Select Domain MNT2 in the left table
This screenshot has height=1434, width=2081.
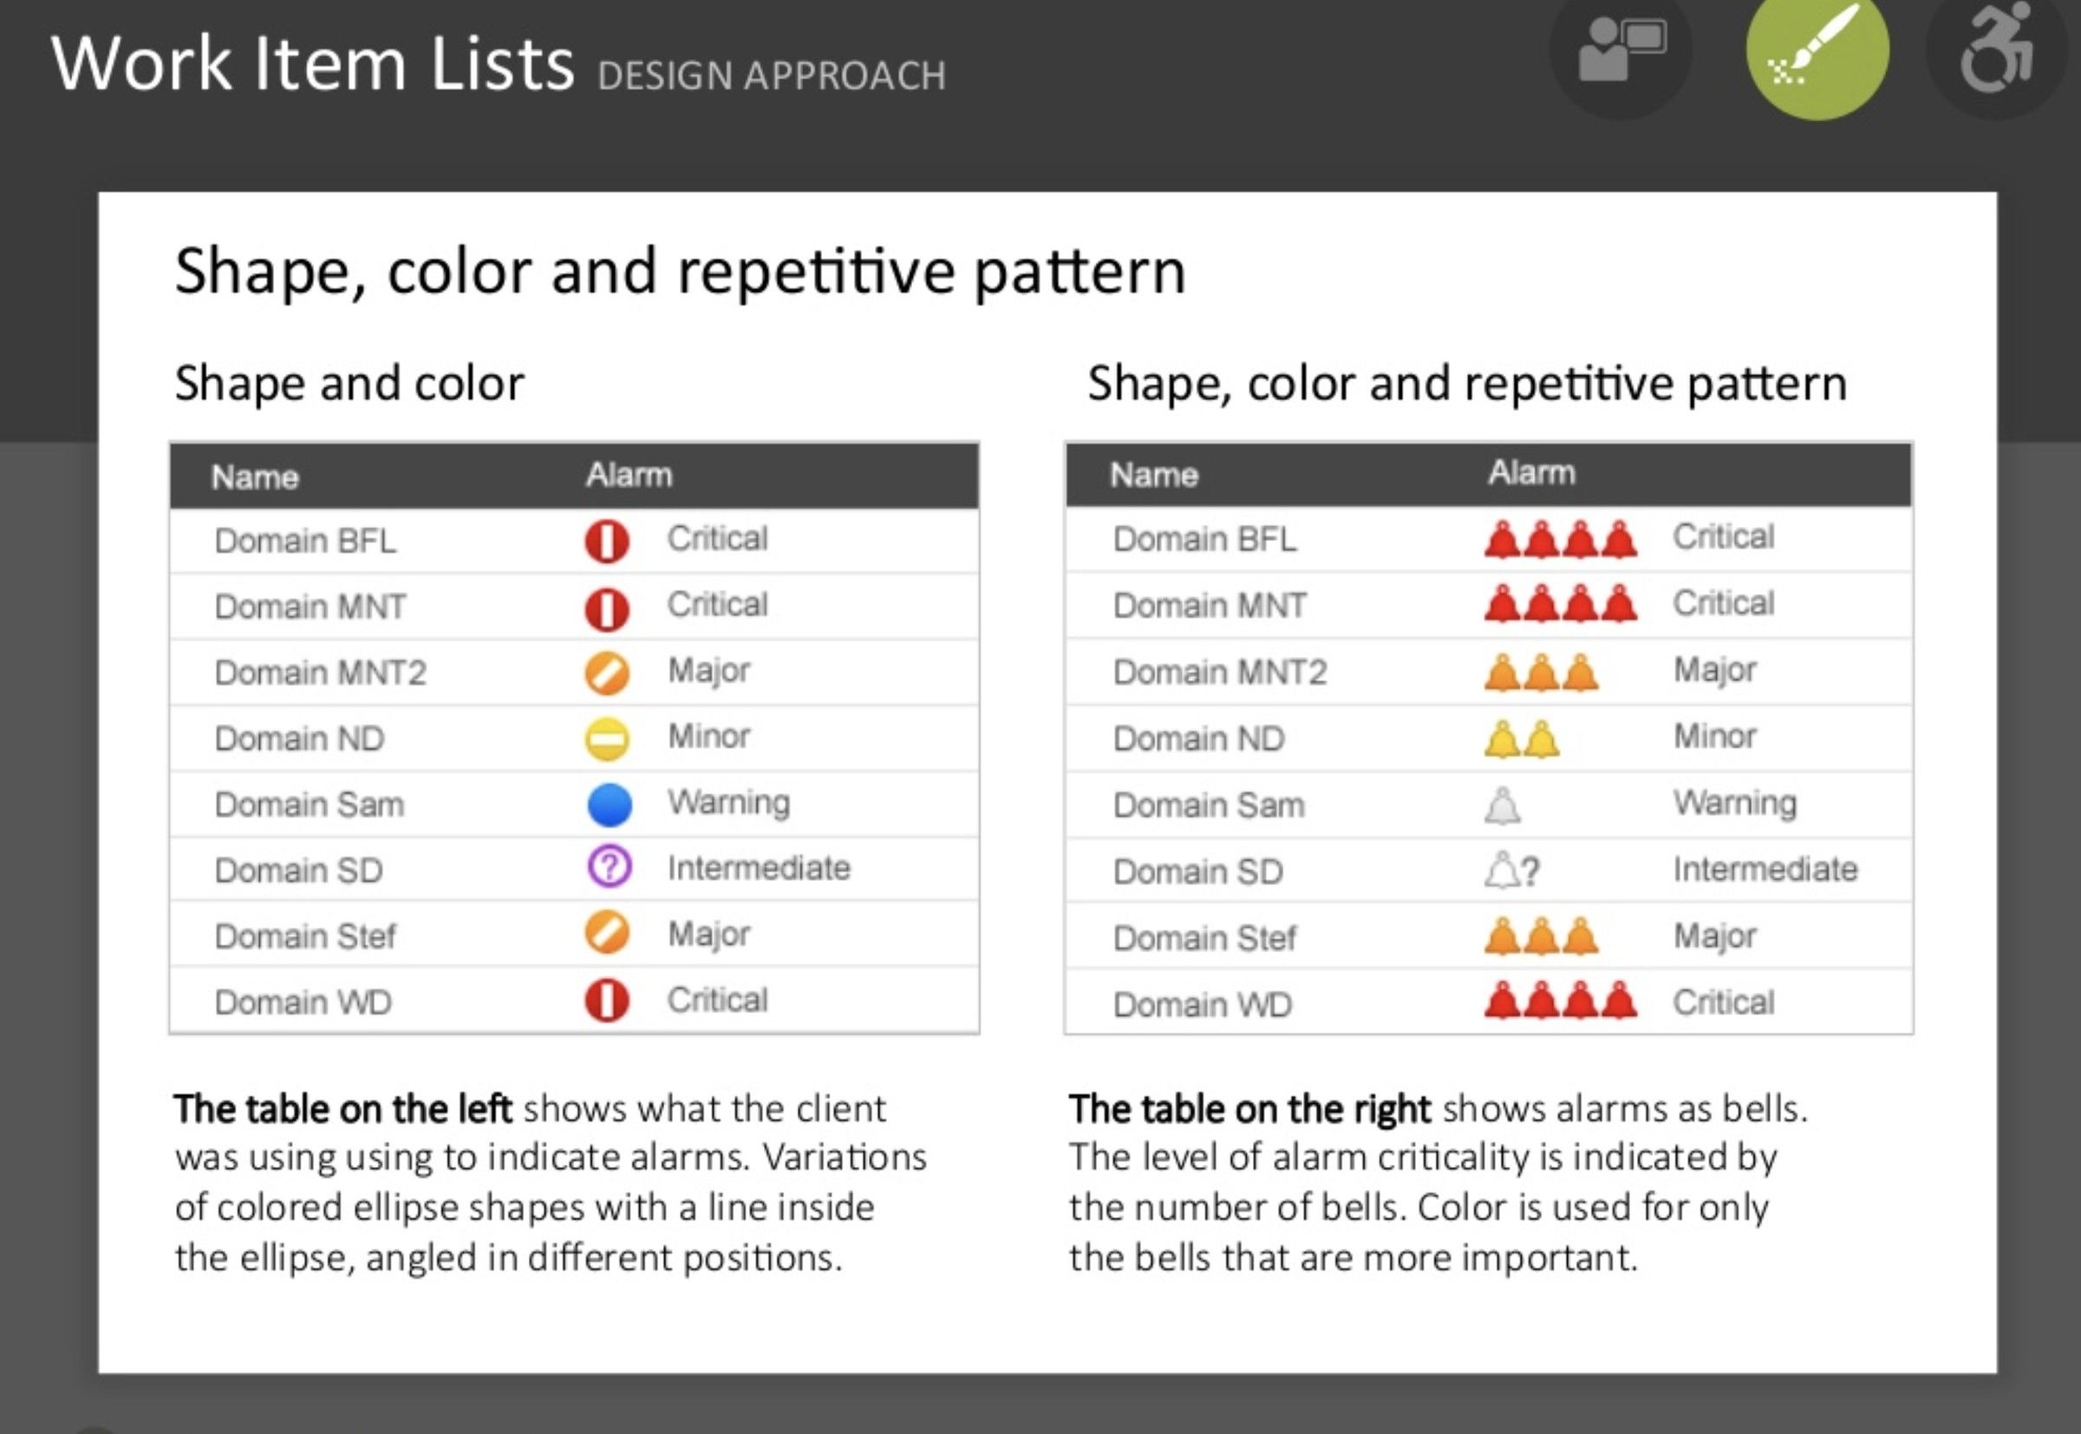click(320, 673)
